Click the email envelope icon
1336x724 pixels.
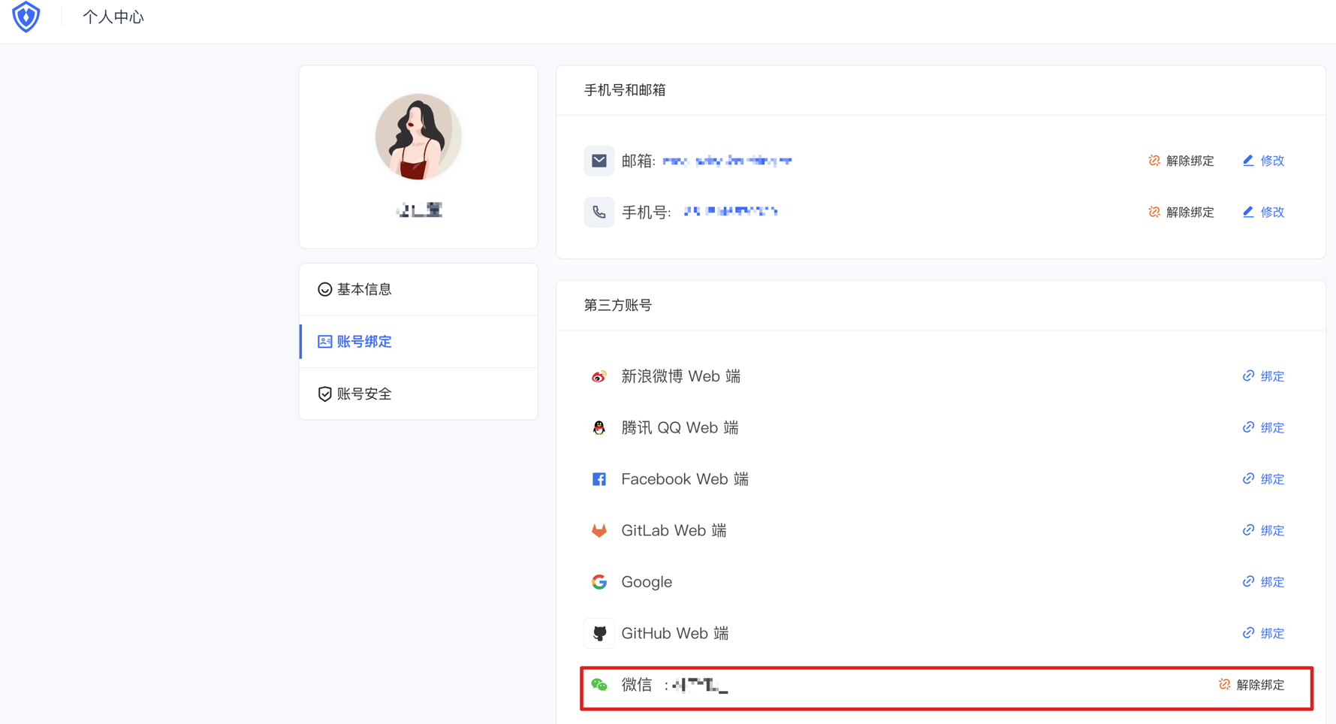click(x=599, y=161)
